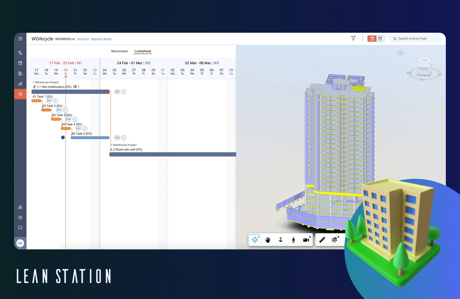Viewport: 460px width, 299px height.
Task: Expand the Orbit tool options arrow
Action: click(x=259, y=236)
